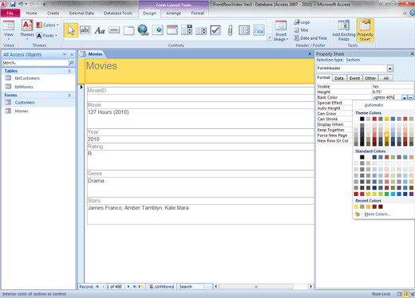This screenshot has width=415, height=298.
Task: Switch to Form View in status bar
Action: (399, 294)
